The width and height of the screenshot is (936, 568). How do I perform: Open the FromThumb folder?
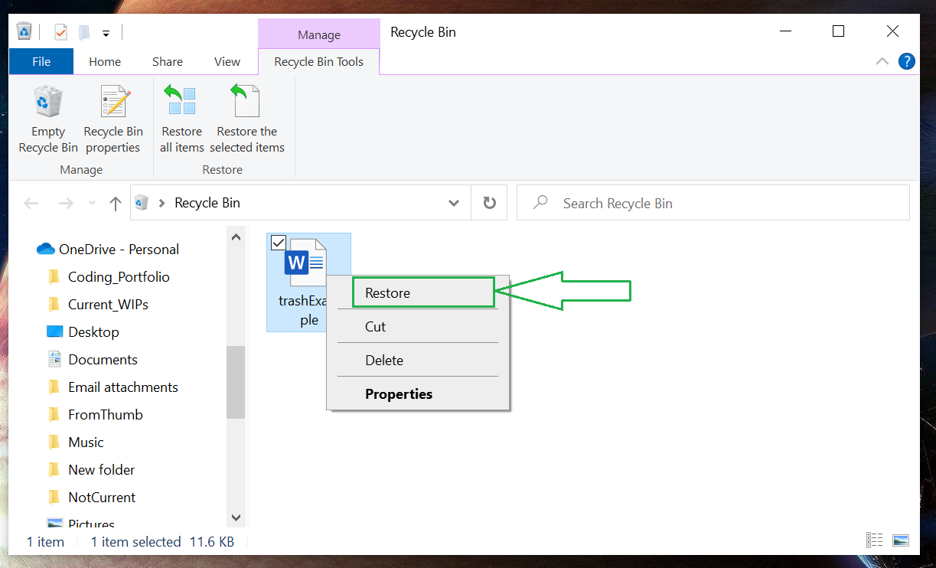tap(105, 414)
